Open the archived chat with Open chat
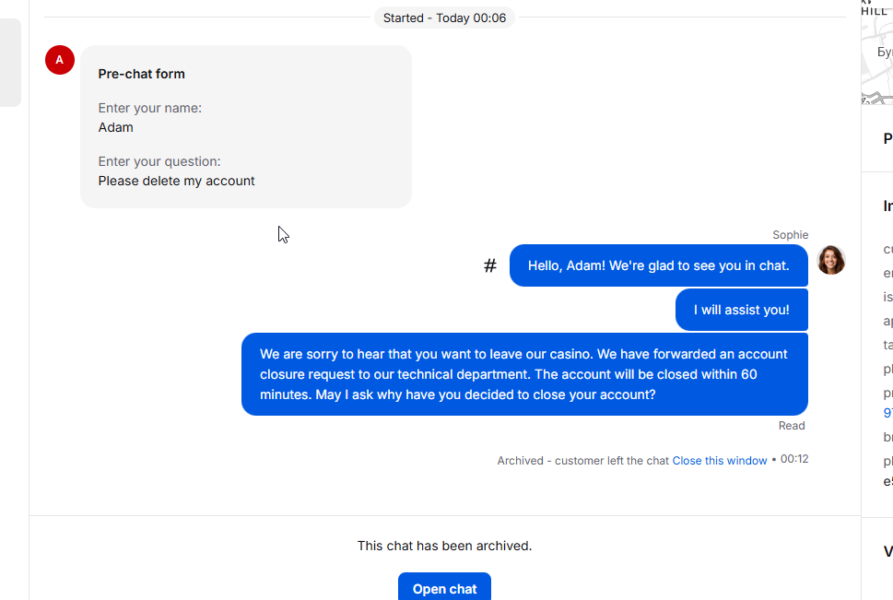893x600 pixels. point(444,588)
